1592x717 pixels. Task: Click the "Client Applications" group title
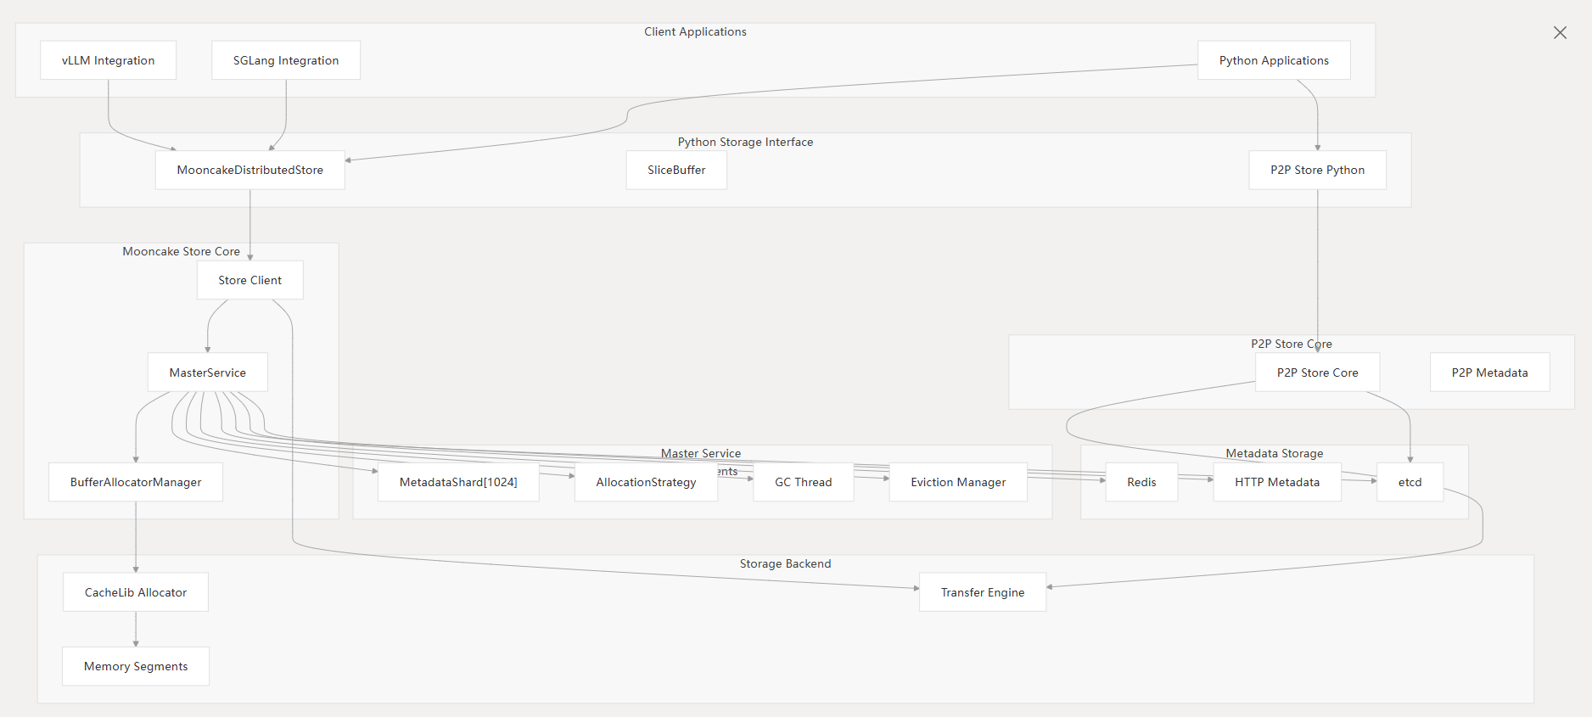tap(695, 31)
